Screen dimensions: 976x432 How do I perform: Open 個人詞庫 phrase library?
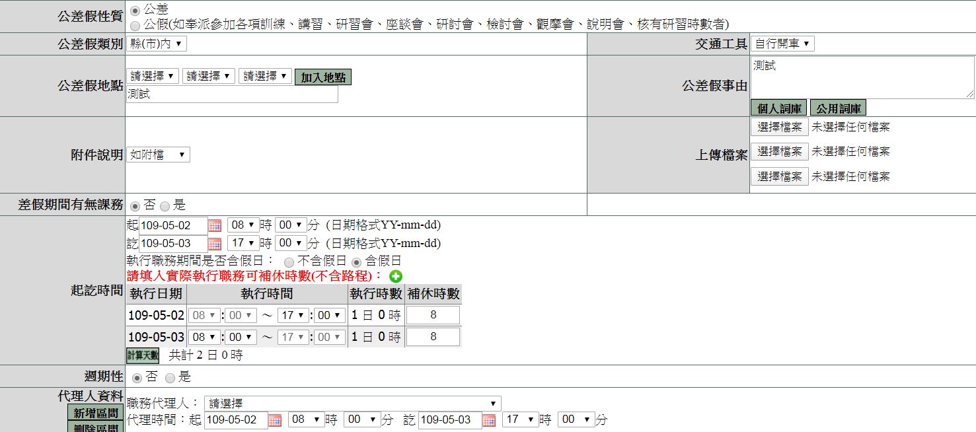778,108
